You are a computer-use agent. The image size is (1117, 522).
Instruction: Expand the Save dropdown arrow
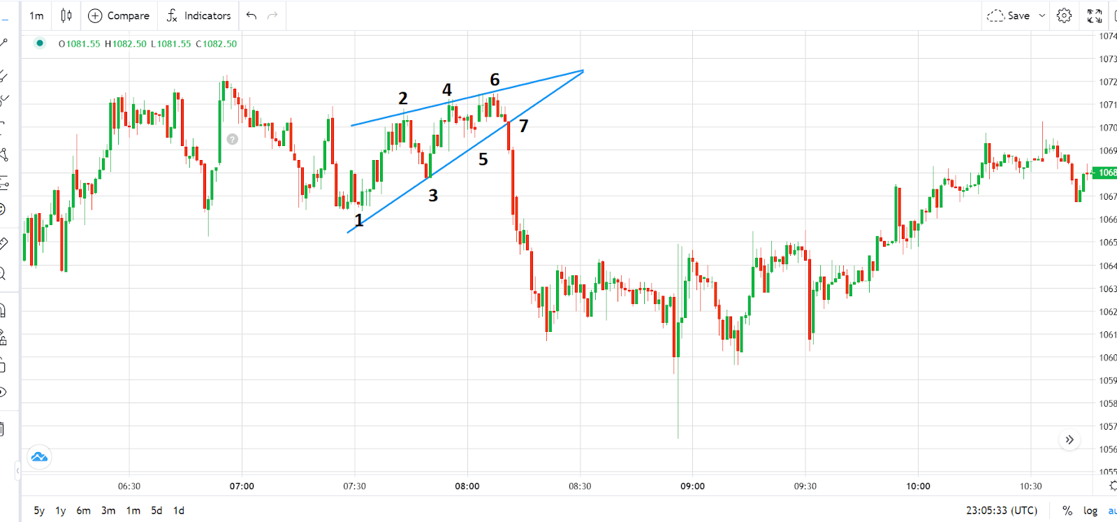pos(1042,15)
